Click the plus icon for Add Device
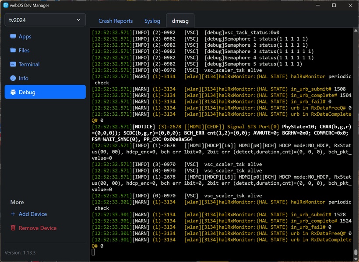The height and width of the screenshot is (262, 359). (13, 214)
